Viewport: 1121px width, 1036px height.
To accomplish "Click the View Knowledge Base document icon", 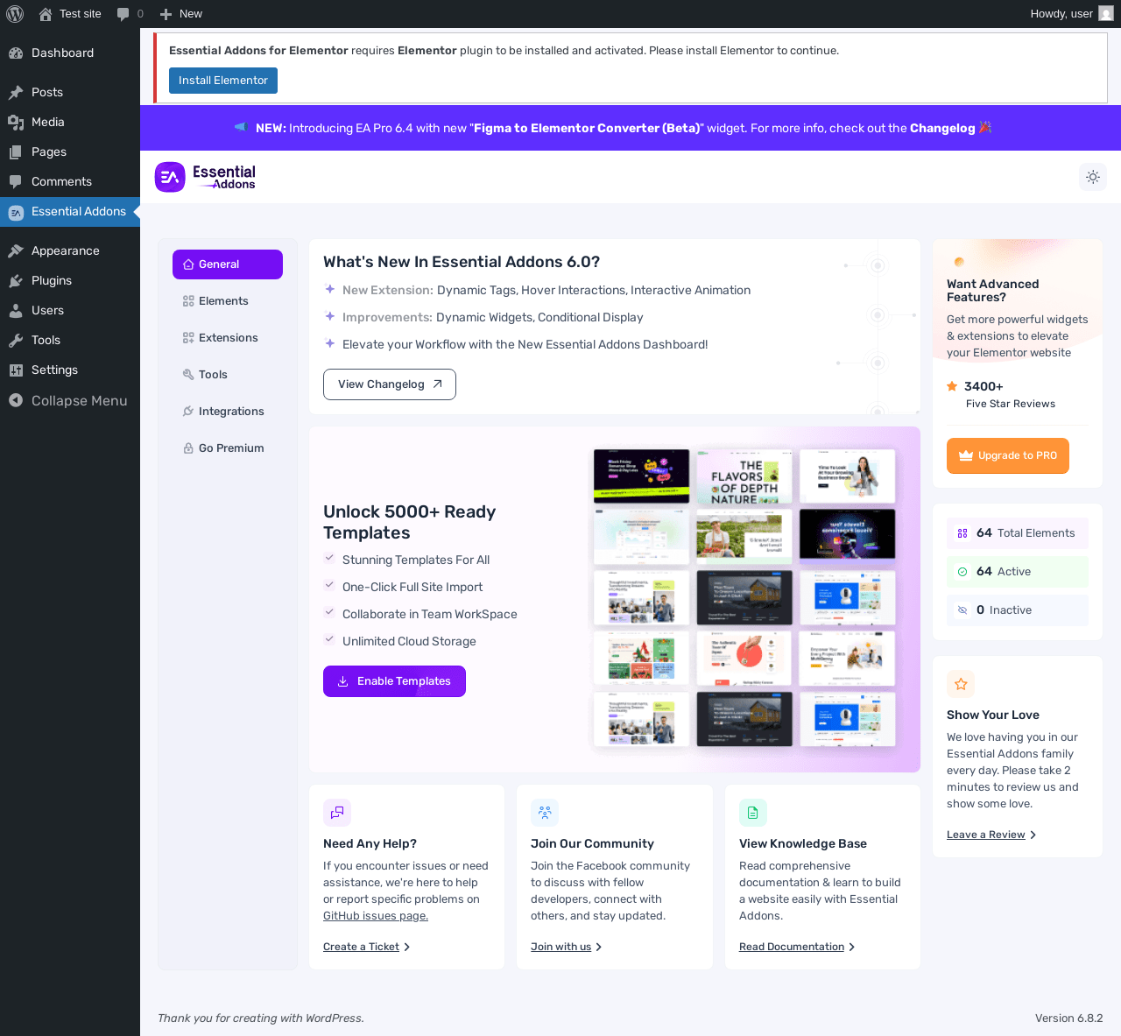I will point(753,813).
